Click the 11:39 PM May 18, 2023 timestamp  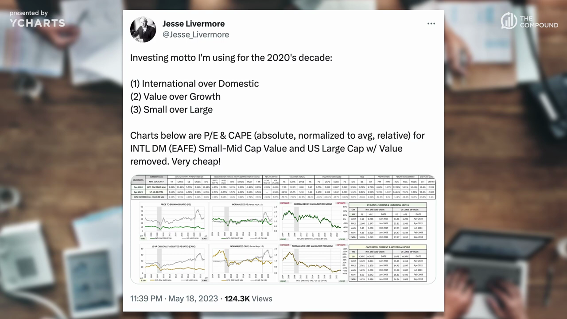(x=174, y=299)
